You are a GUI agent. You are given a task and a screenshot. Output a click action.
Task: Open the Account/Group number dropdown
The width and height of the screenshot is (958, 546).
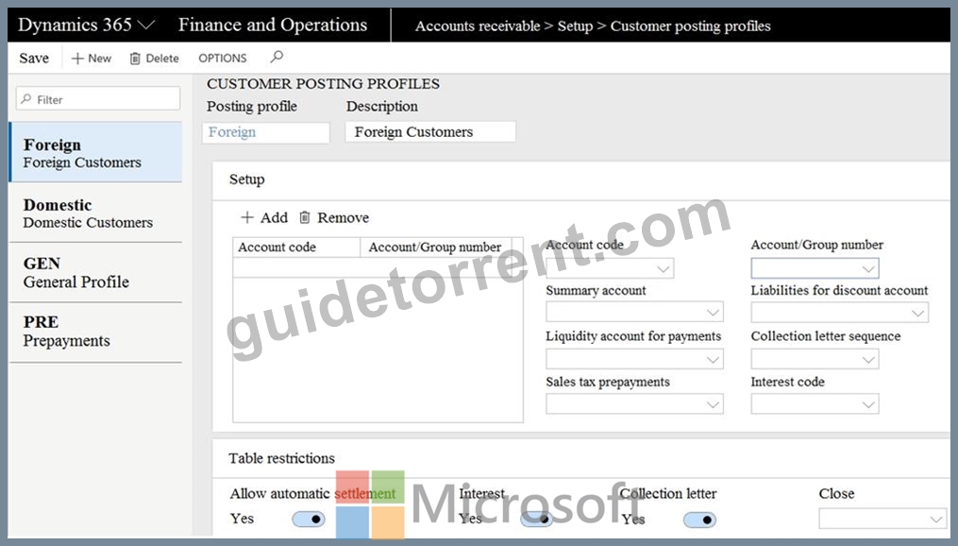(x=815, y=267)
